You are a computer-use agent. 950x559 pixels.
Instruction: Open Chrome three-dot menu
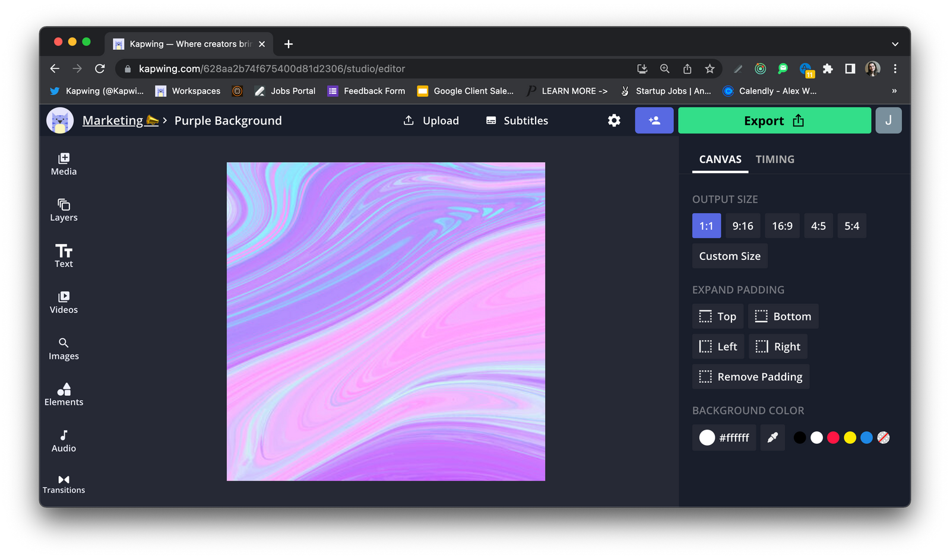point(895,69)
